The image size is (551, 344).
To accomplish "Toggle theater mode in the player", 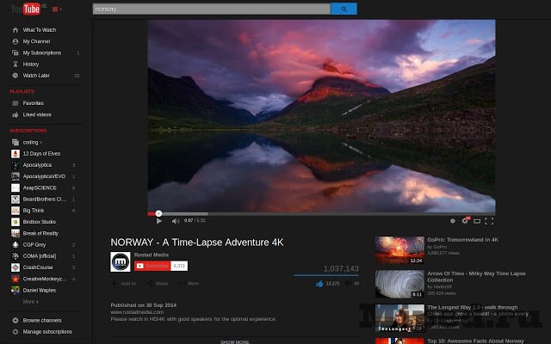I will 477,221.
